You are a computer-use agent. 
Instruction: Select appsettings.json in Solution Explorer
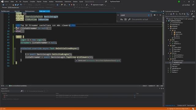tap(176, 68)
